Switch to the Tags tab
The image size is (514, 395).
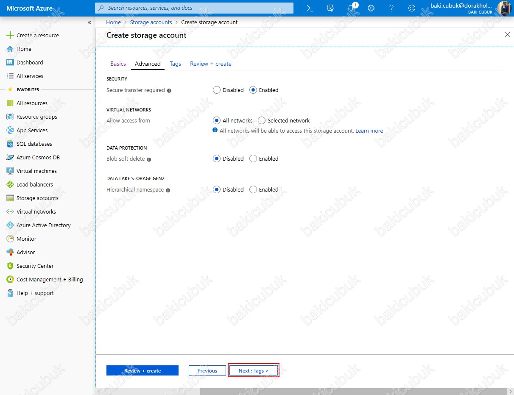pyautogui.click(x=175, y=64)
